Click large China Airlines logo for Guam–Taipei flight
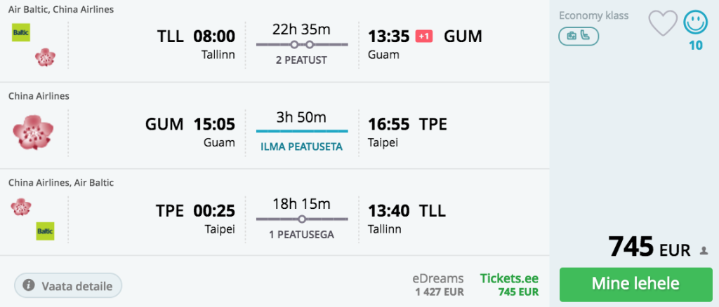Viewport: 719px width, 307px height. pos(33,132)
